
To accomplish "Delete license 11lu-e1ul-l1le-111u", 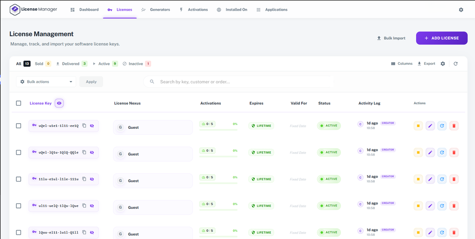I will (x=454, y=179).
